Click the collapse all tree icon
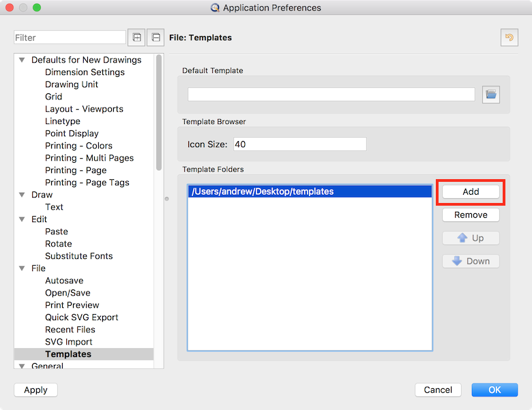Screen dimensions: 532x410 point(156,37)
